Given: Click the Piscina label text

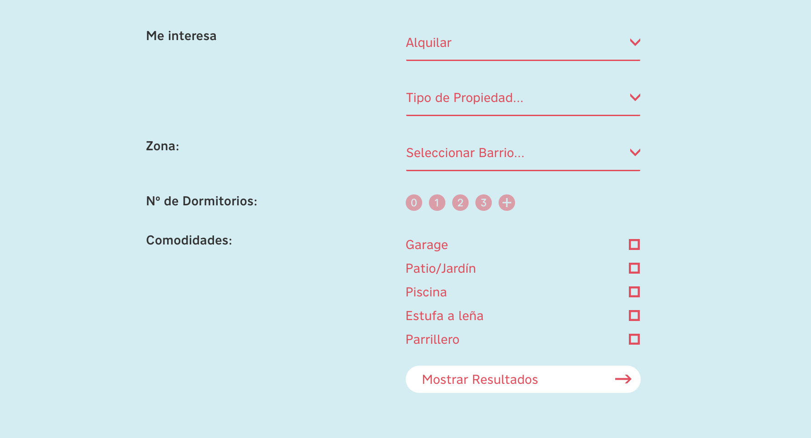Looking at the screenshot, I should (x=426, y=292).
